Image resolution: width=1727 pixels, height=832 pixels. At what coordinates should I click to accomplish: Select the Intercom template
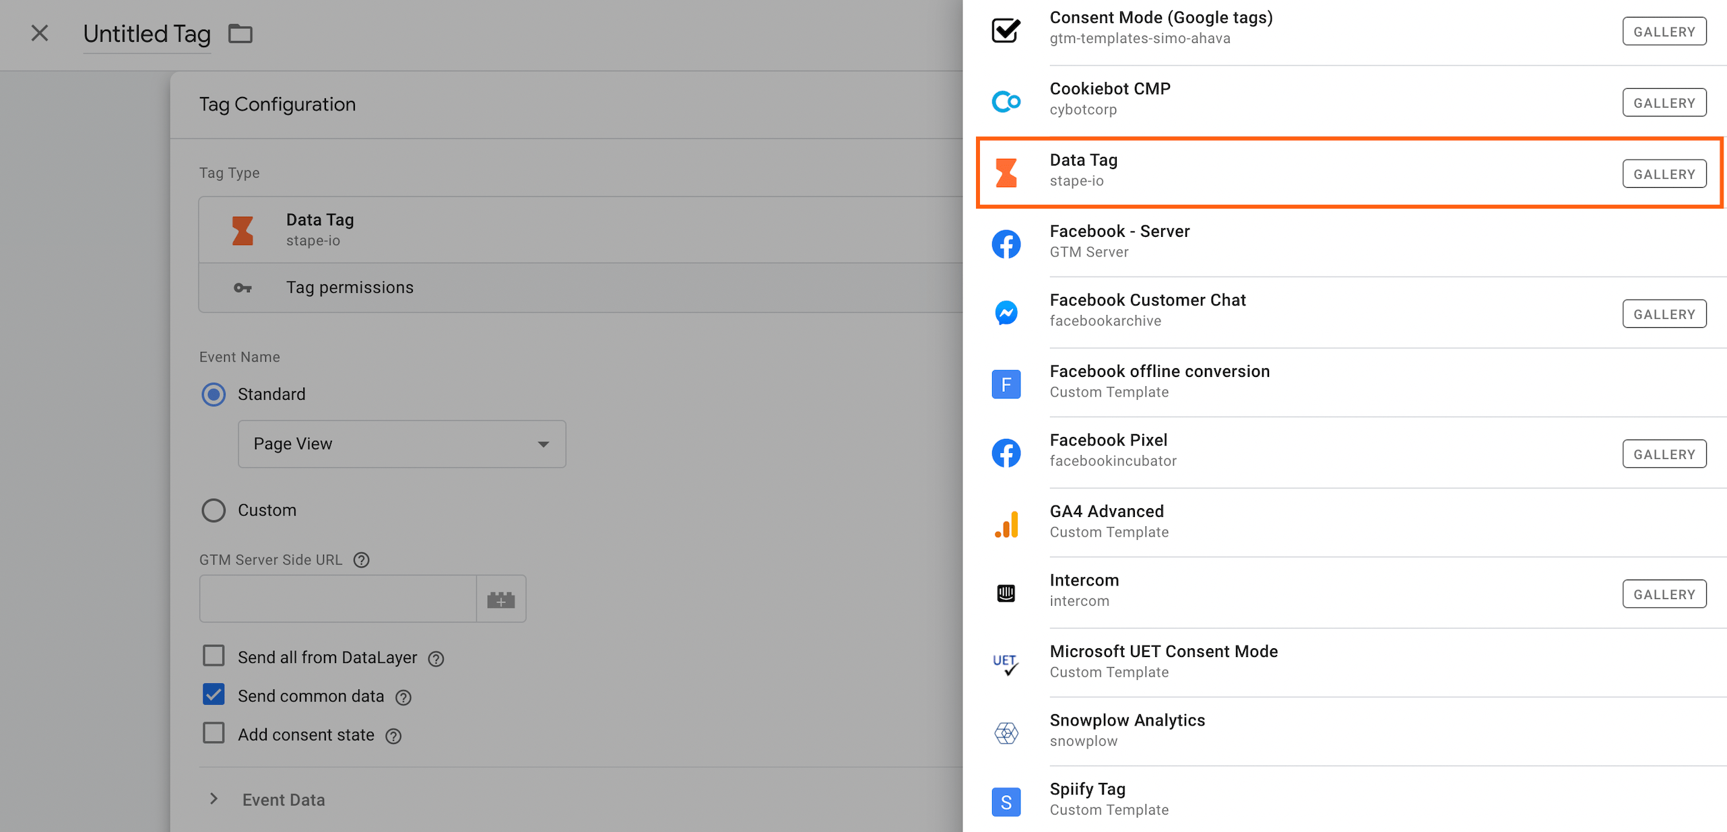click(1344, 592)
